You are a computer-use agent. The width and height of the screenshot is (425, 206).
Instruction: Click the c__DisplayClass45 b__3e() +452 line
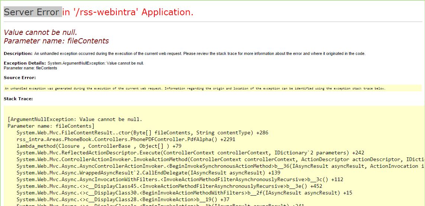[170, 186]
